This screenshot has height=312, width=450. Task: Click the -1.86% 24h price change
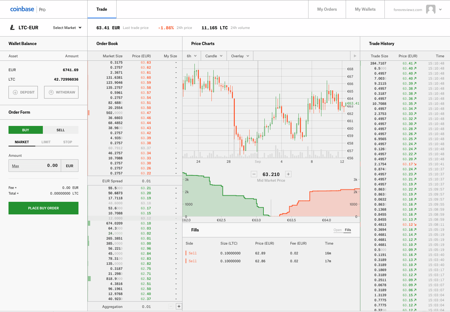(166, 28)
